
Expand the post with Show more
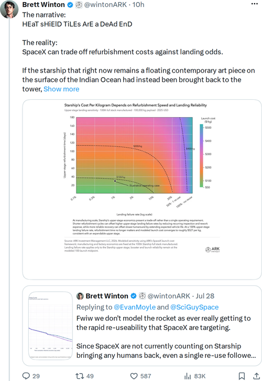pyautogui.click(x=61, y=89)
